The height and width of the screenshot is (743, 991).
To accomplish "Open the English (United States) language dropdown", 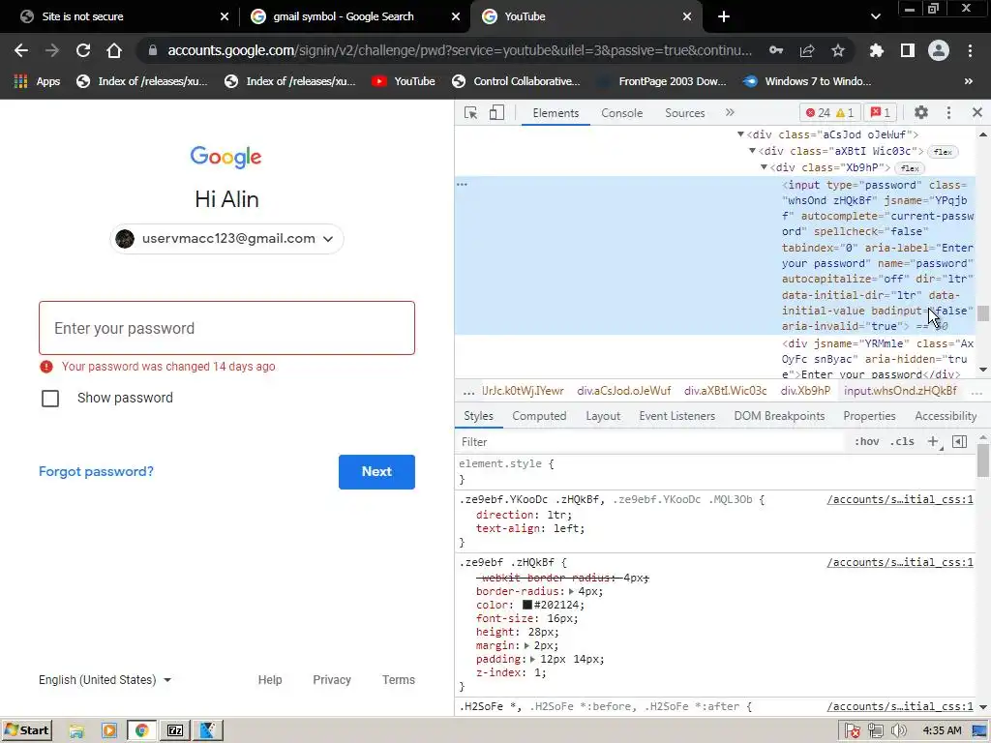I will point(105,680).
